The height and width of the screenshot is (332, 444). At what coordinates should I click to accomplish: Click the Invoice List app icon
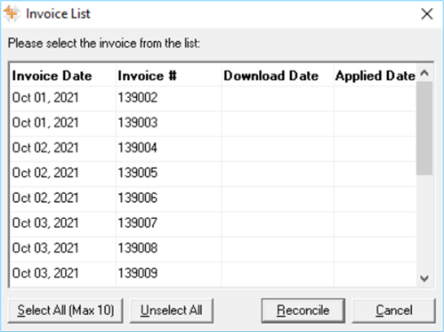12,13
